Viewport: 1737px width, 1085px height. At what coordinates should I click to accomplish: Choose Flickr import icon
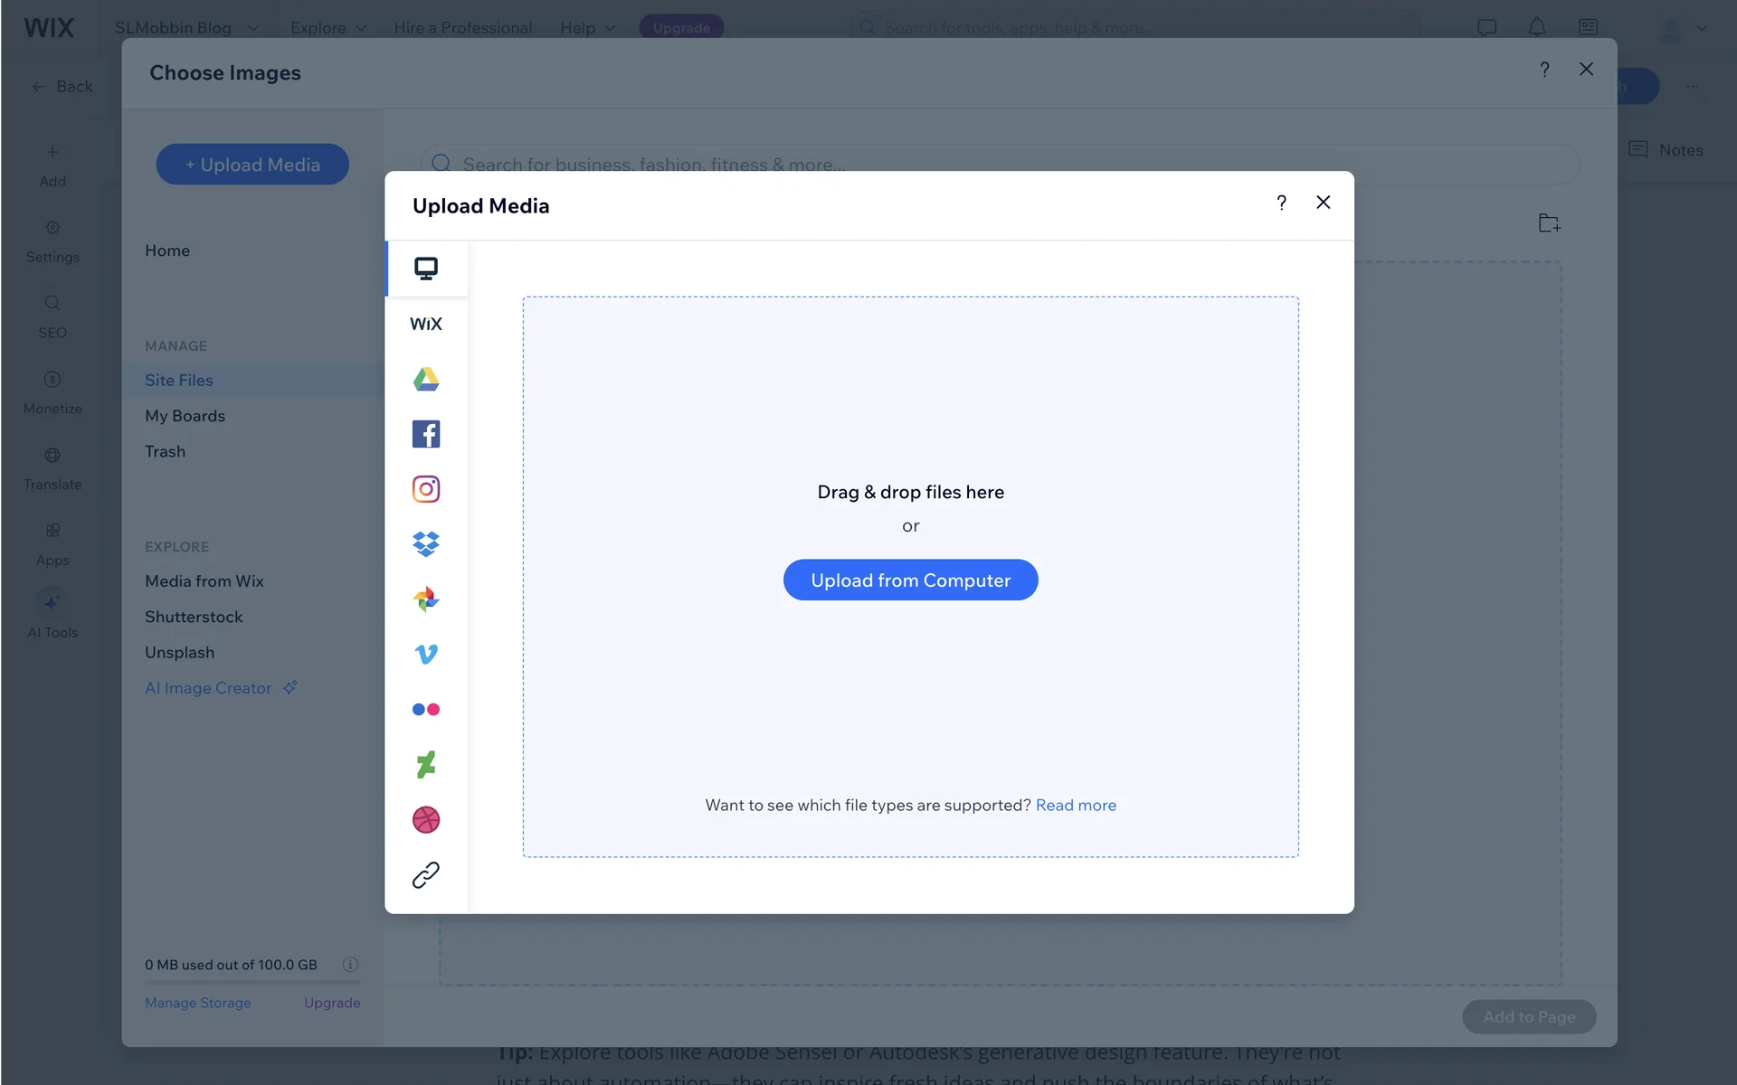tap(426, 710)
